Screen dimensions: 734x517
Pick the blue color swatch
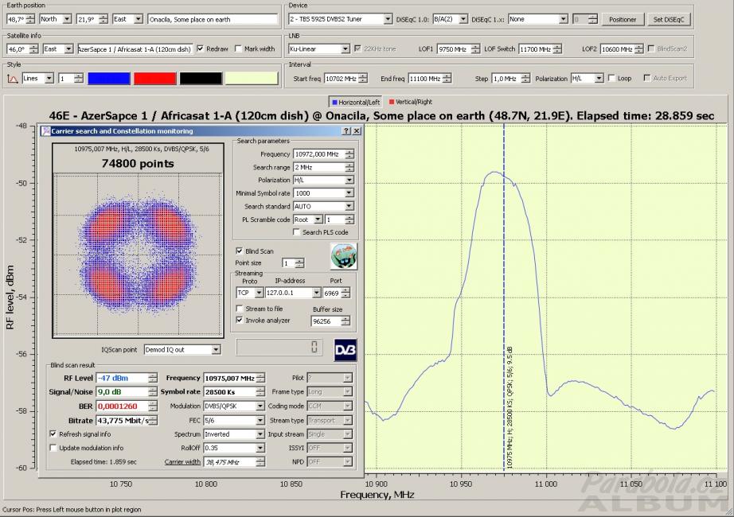click(108, 79)
